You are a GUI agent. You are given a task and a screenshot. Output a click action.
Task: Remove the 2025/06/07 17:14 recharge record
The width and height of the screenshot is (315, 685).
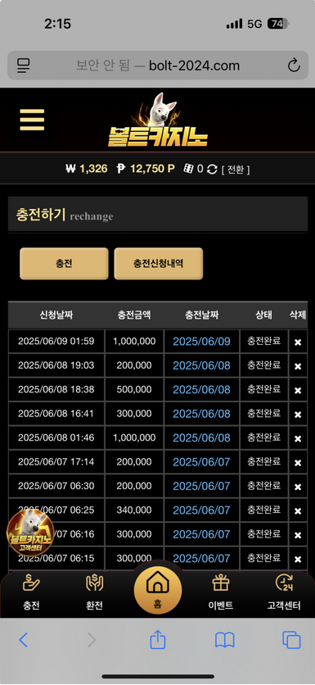[298, 463]
